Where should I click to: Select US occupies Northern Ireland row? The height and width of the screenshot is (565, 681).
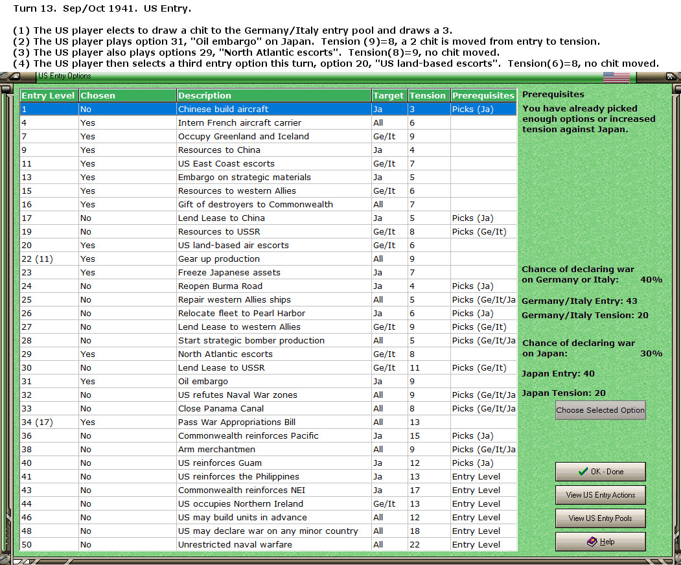[x=268, y=503]
